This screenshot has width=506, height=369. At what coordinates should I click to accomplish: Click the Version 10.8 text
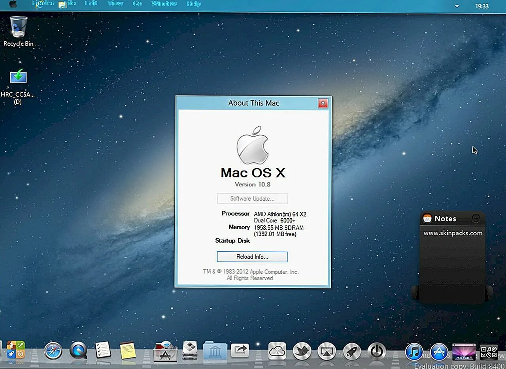pos(252,184)
